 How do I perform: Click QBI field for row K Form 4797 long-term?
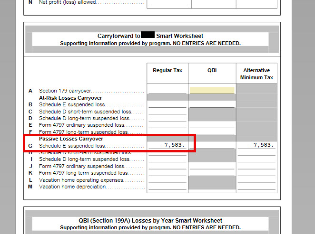point(212,173)
